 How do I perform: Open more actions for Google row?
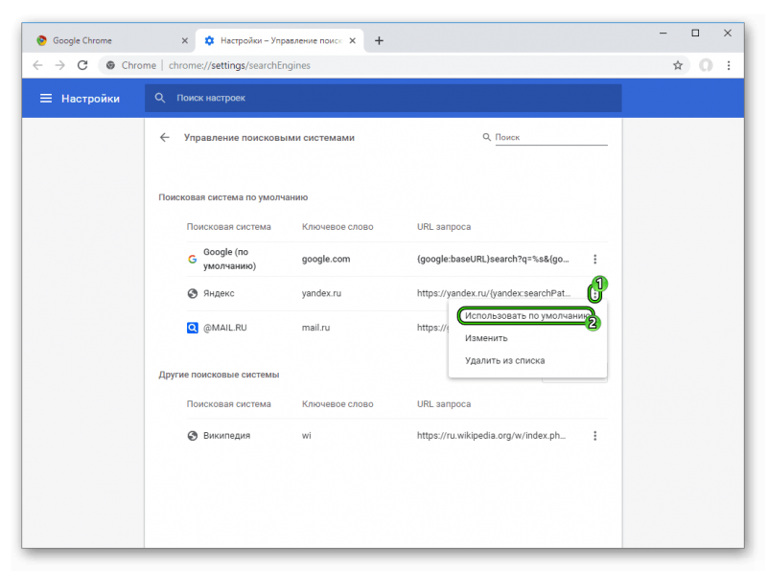594,259
